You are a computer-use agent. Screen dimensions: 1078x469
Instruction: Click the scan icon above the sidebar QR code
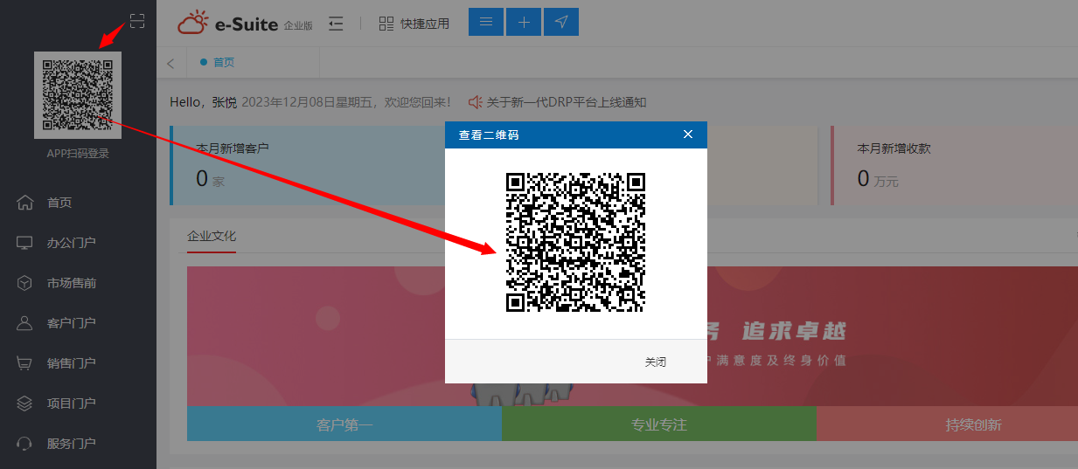coord(137,21)
